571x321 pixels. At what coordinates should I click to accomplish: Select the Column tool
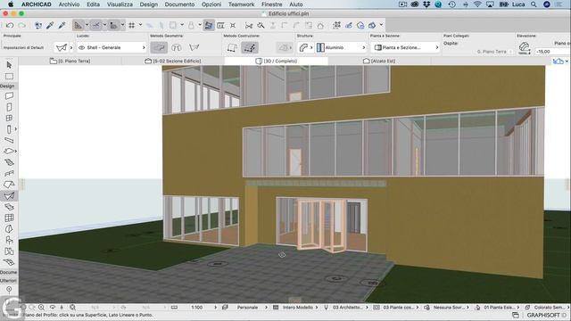[9, 129]
